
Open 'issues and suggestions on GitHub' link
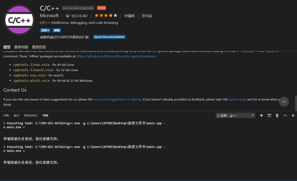click(x=117, y=99)
